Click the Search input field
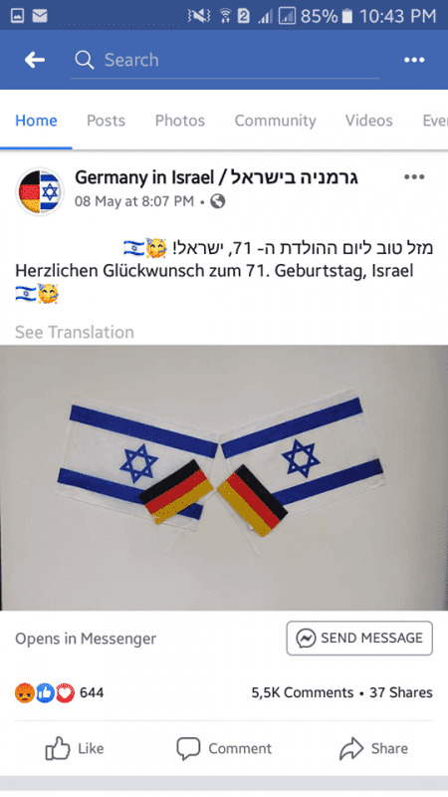The image size is (448, 797). click(225, 60)
